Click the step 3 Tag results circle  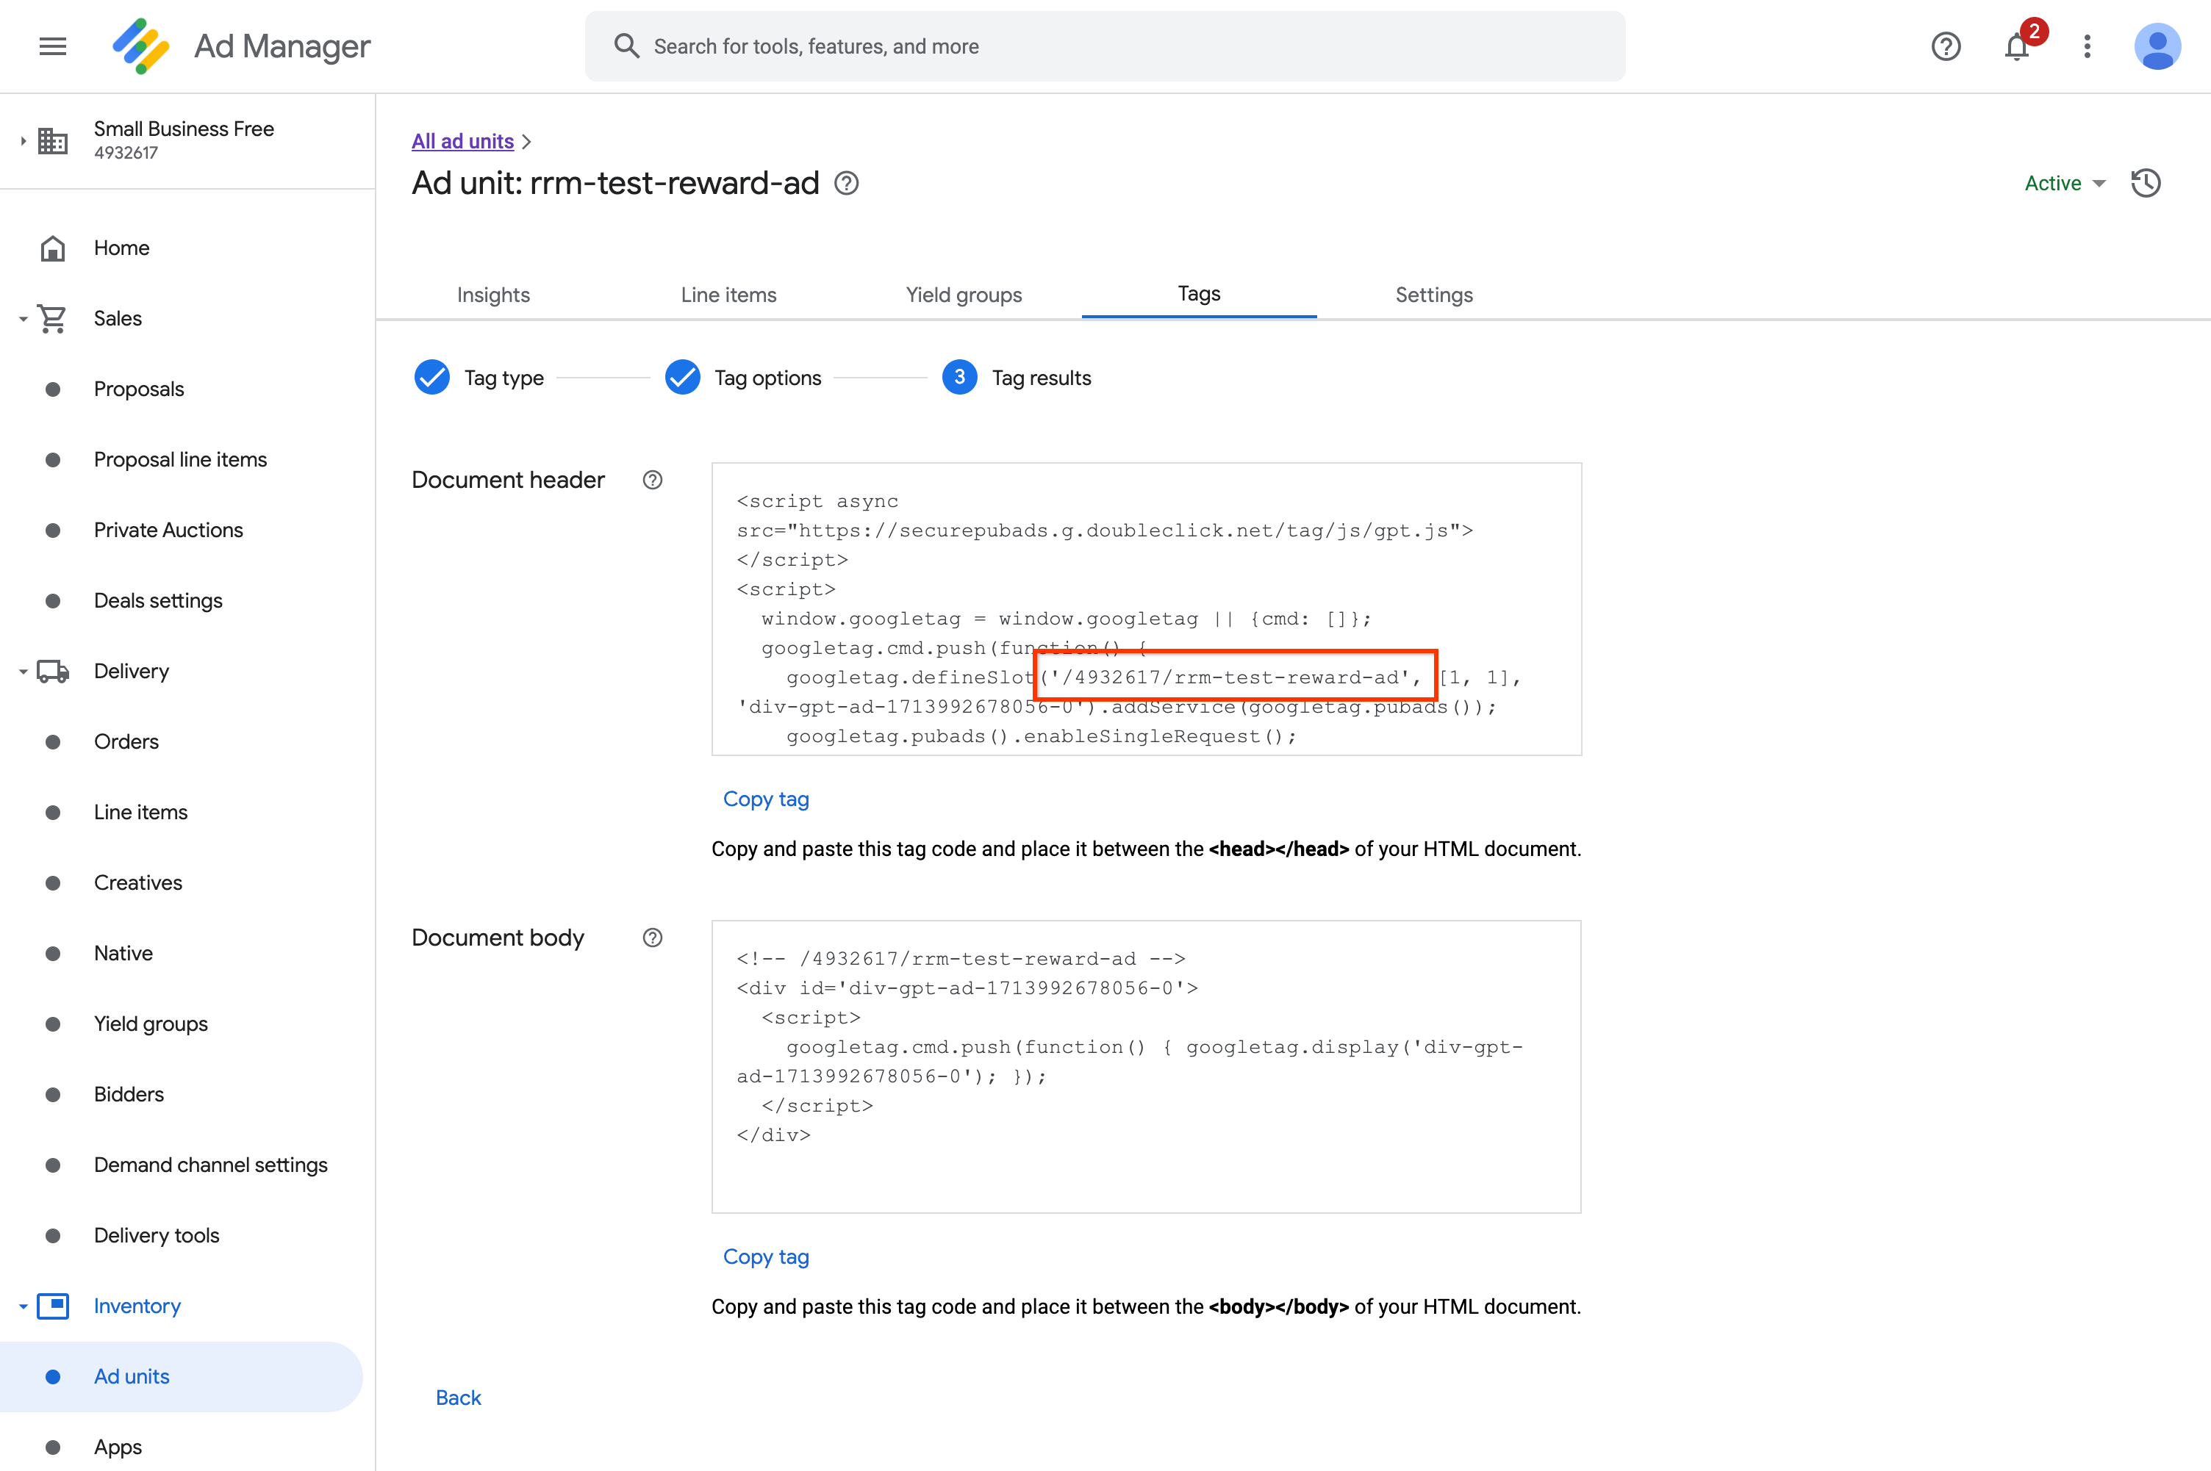tap(959, 377)
